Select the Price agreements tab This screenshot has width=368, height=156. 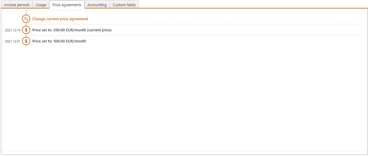click(x=67, y=5)
